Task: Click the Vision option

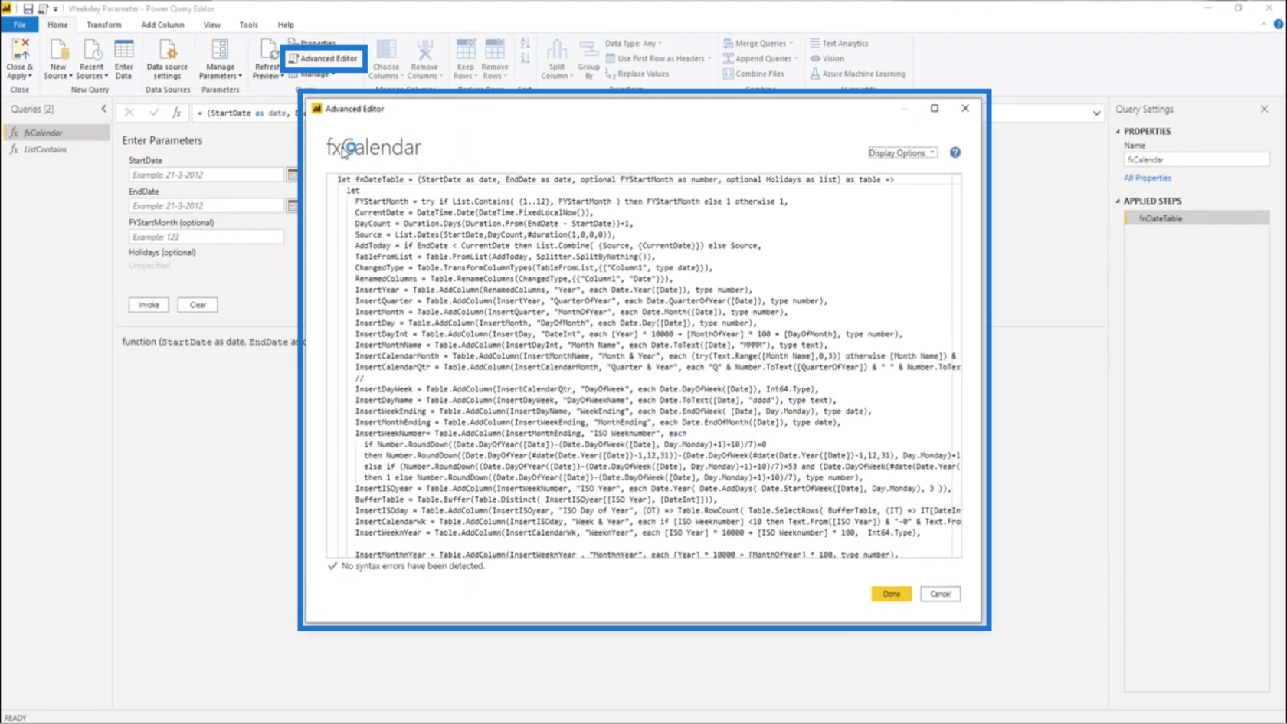Action: [x=827, y=58]
